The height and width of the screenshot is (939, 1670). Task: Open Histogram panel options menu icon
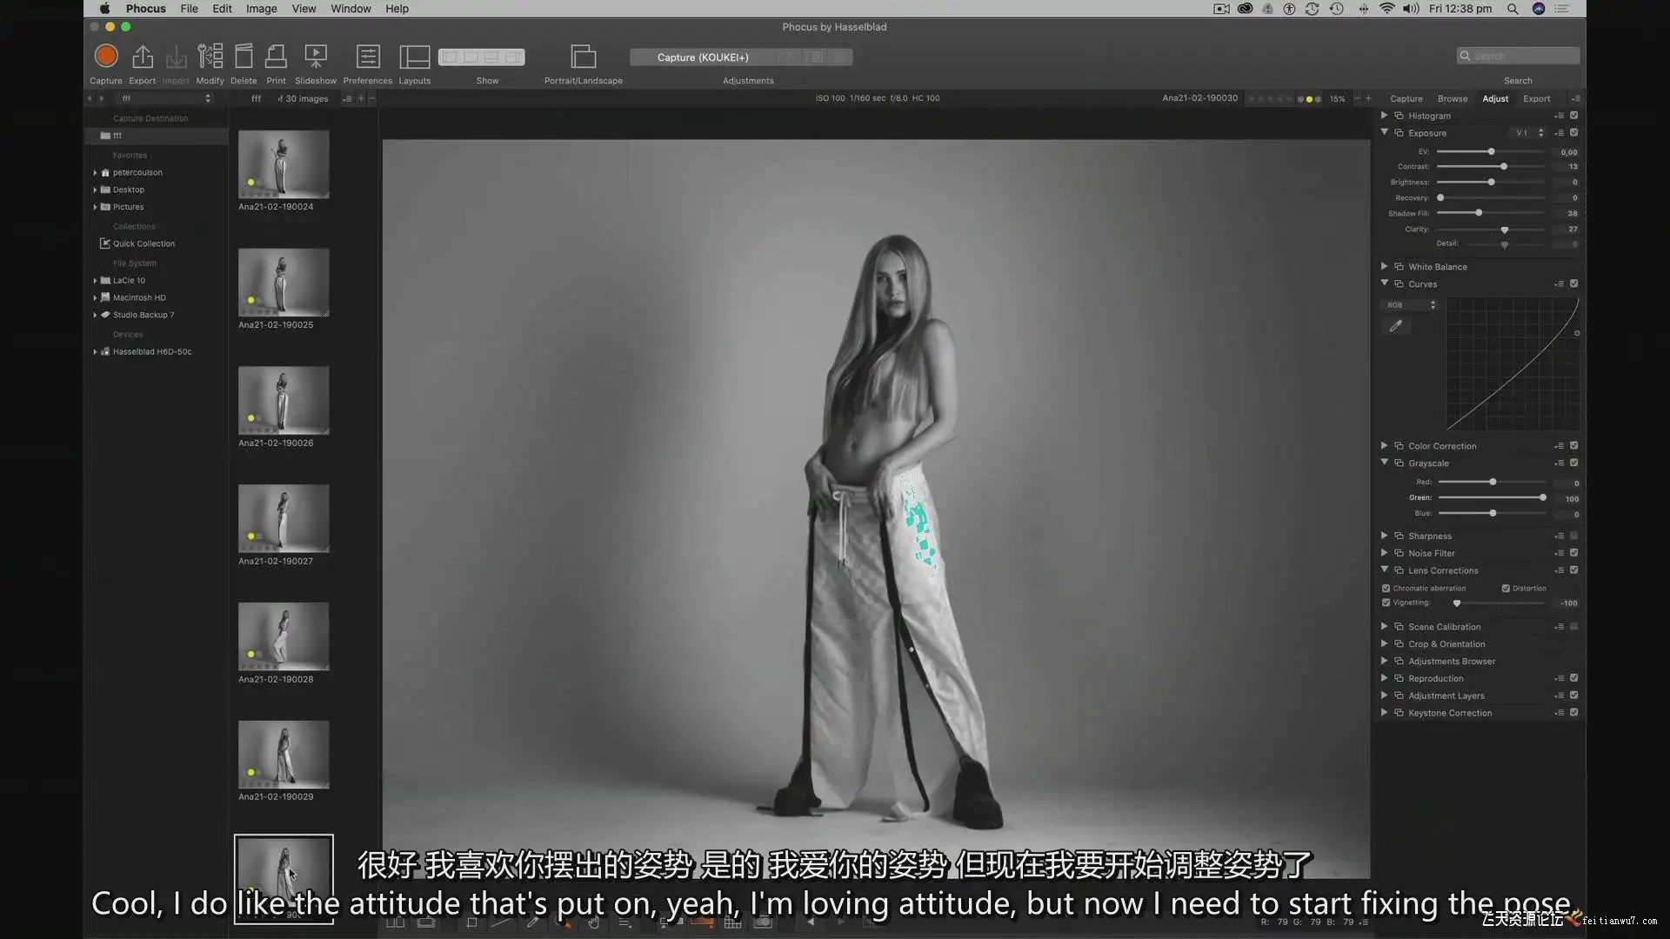(x=1559, y=116)
